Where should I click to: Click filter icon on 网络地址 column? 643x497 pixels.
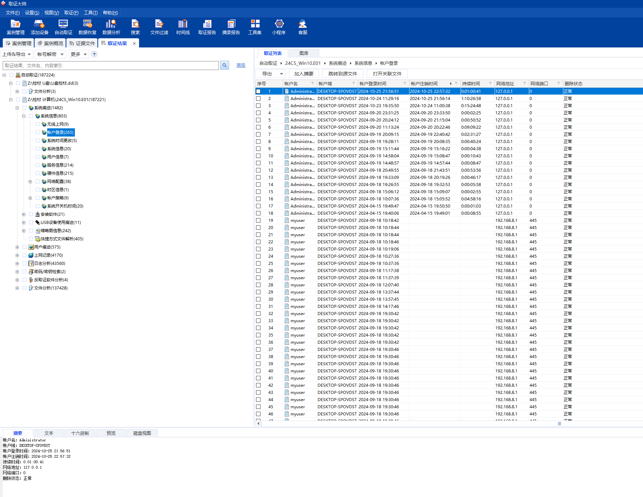[x=524, y=83]
